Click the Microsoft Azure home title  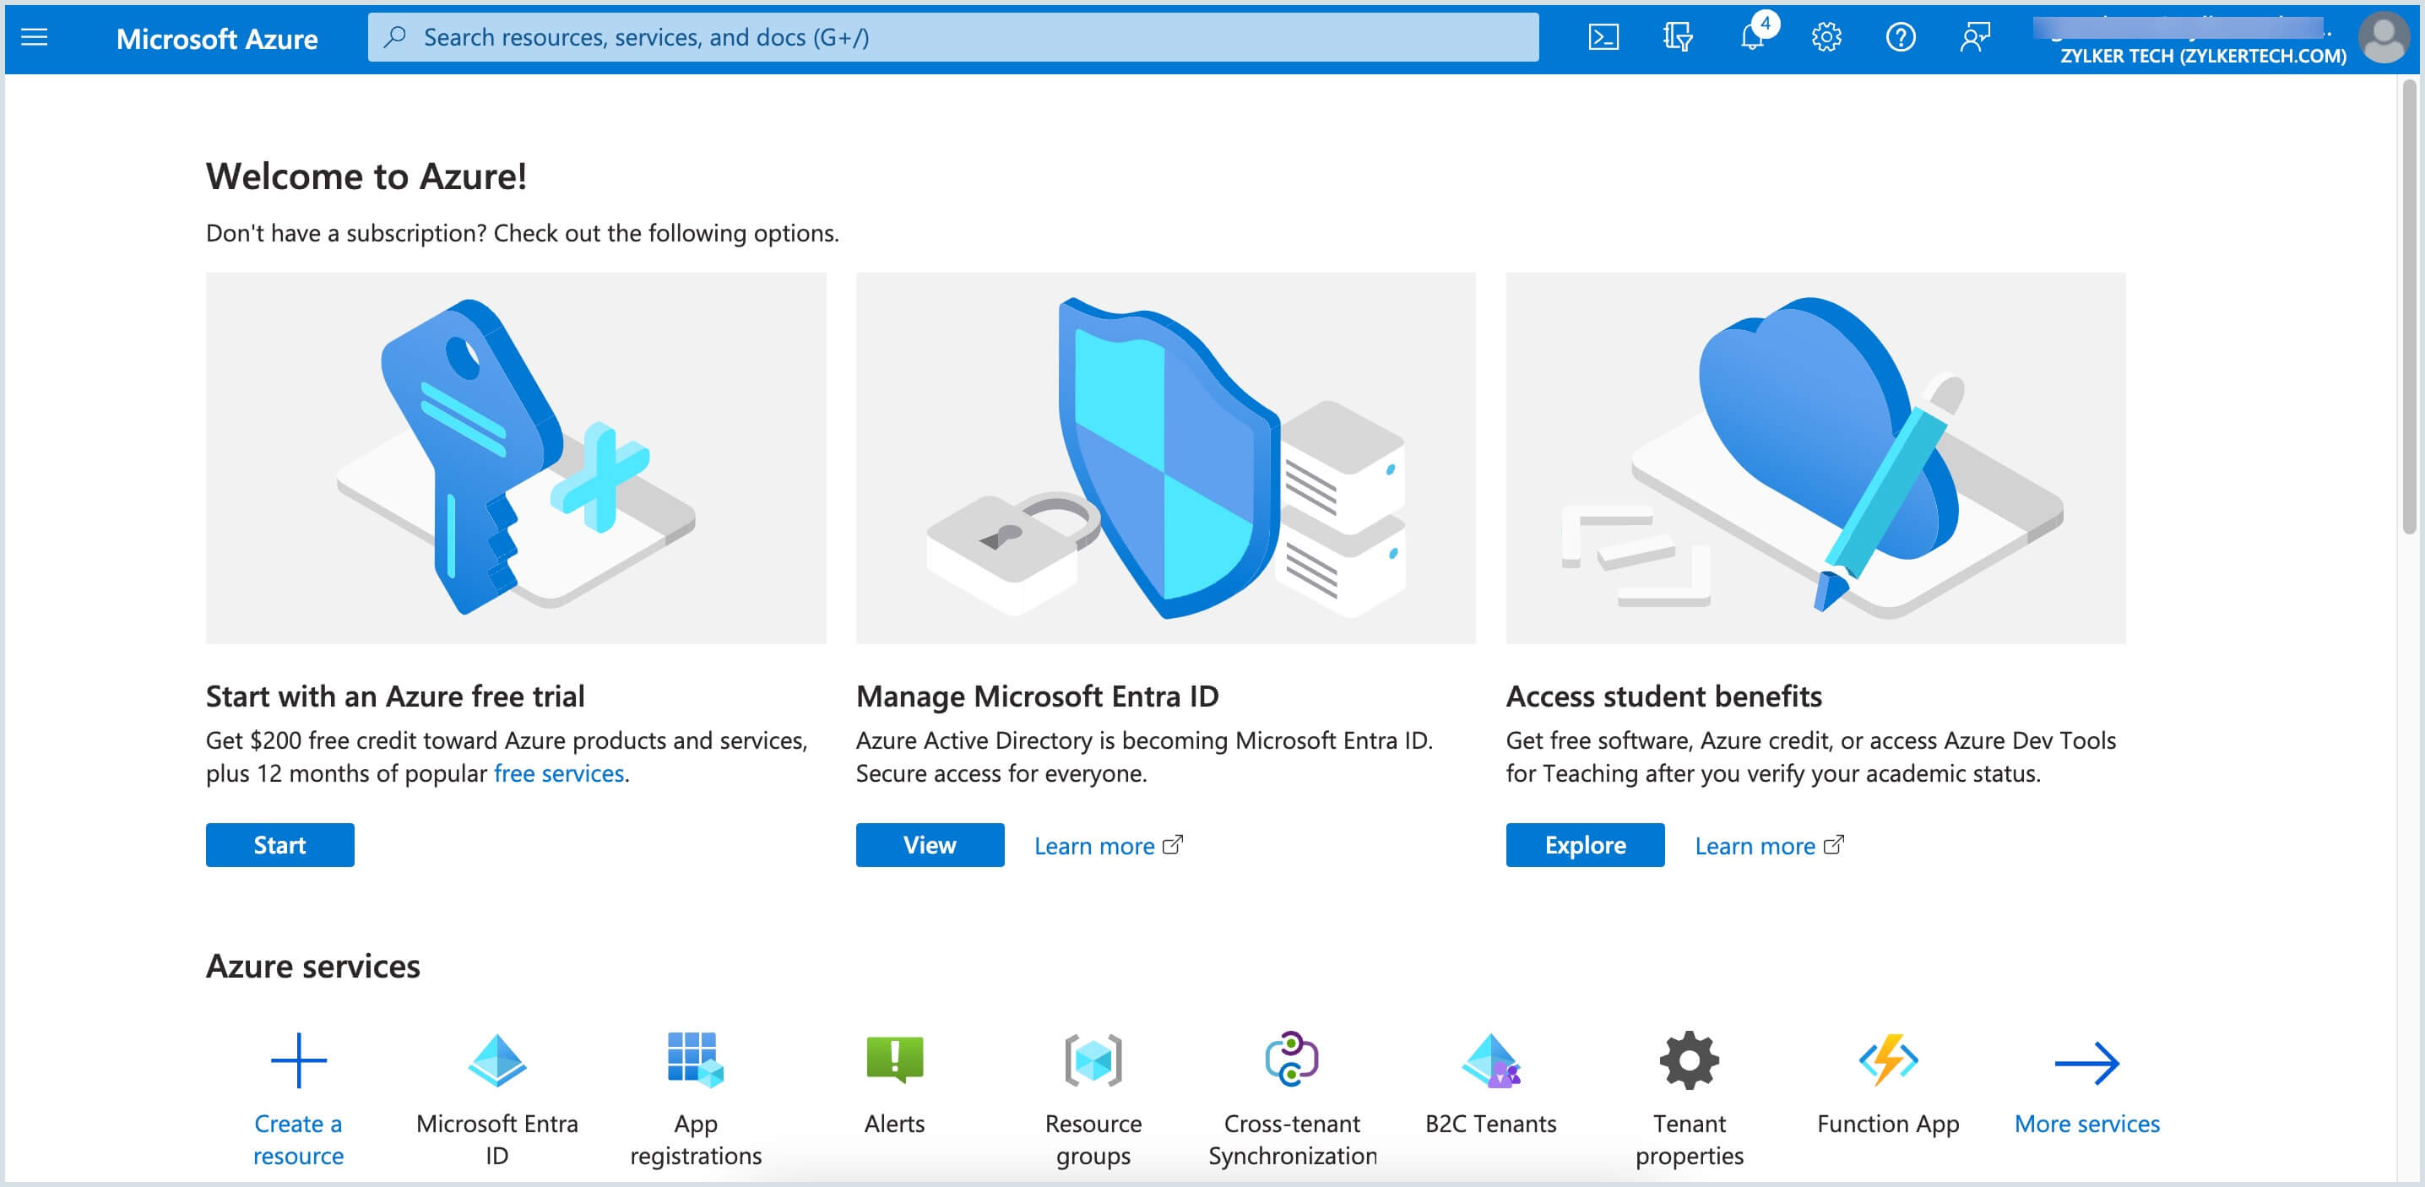click(x=216, y=39)
